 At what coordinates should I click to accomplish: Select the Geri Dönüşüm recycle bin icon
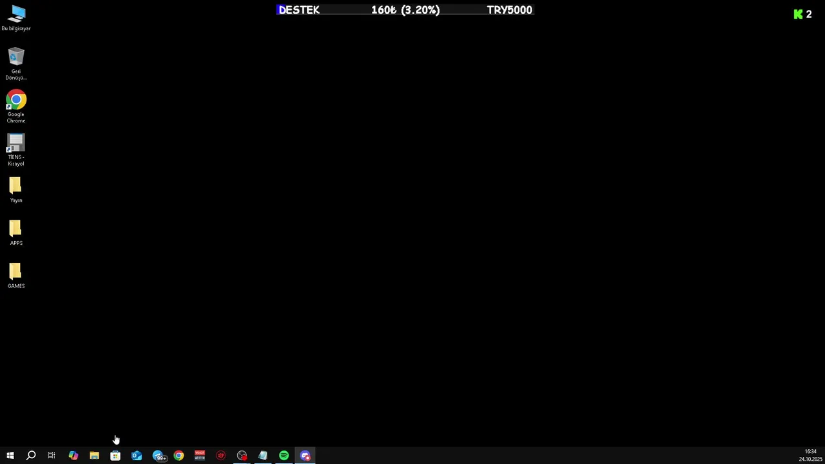click(16, 64)
